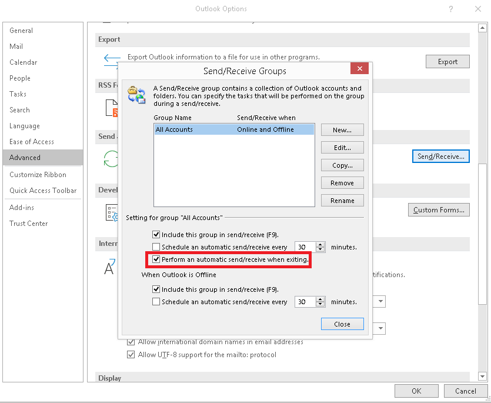Toggle offline Include this group in send/receive
491x403 pixels.
[156, 289]
